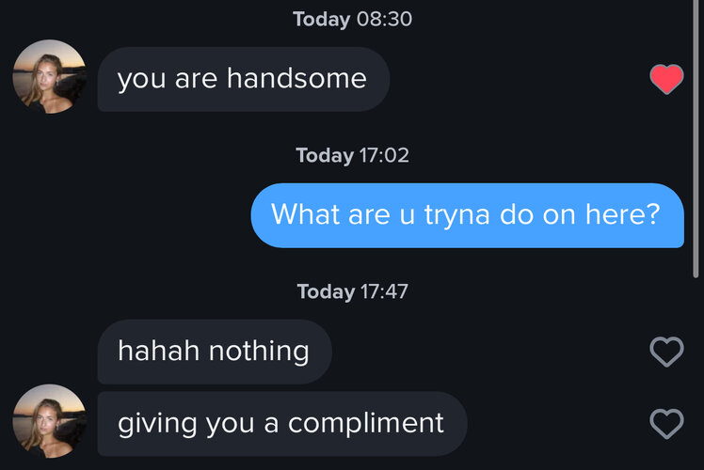The width and height of the screenshot is (704, 470).
Task: Click the 17:47 time text
Action: (x=384, y=291)
